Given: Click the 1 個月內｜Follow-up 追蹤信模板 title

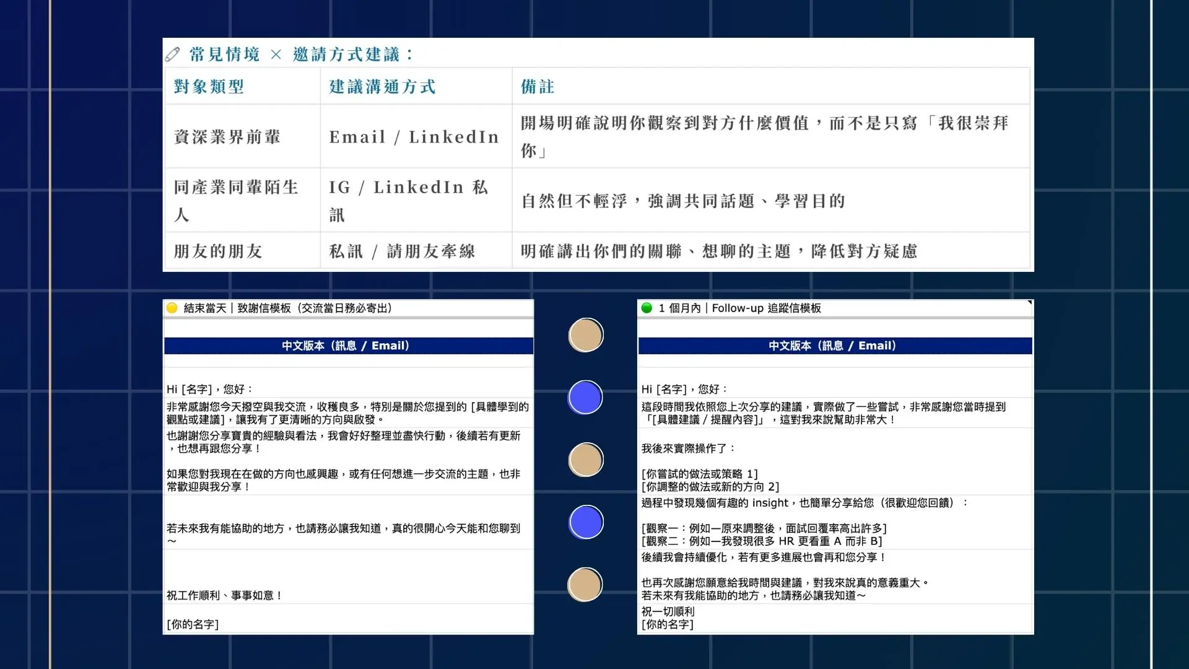Looking at the screenshot, I should [x=740, y=308].
